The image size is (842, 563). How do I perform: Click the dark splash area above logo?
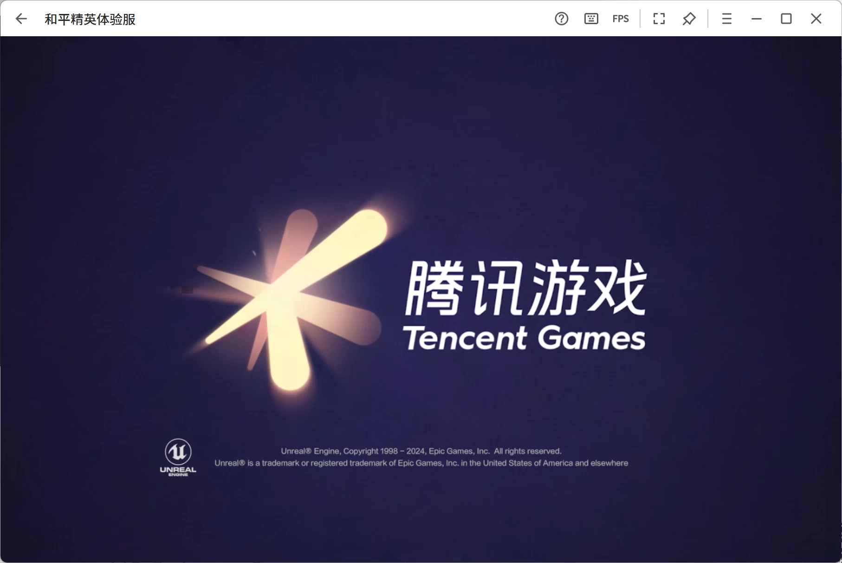point(418,116)
